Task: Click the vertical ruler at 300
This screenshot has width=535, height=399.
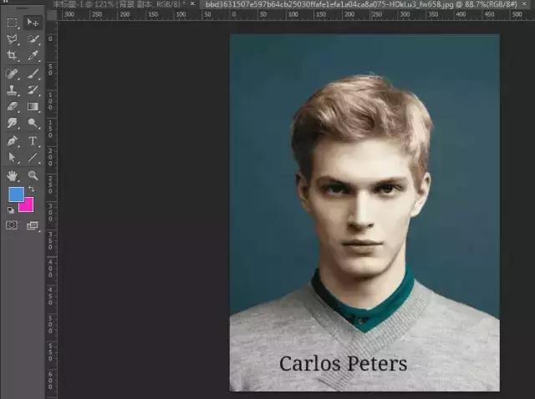Action: (x=50, y=212)
